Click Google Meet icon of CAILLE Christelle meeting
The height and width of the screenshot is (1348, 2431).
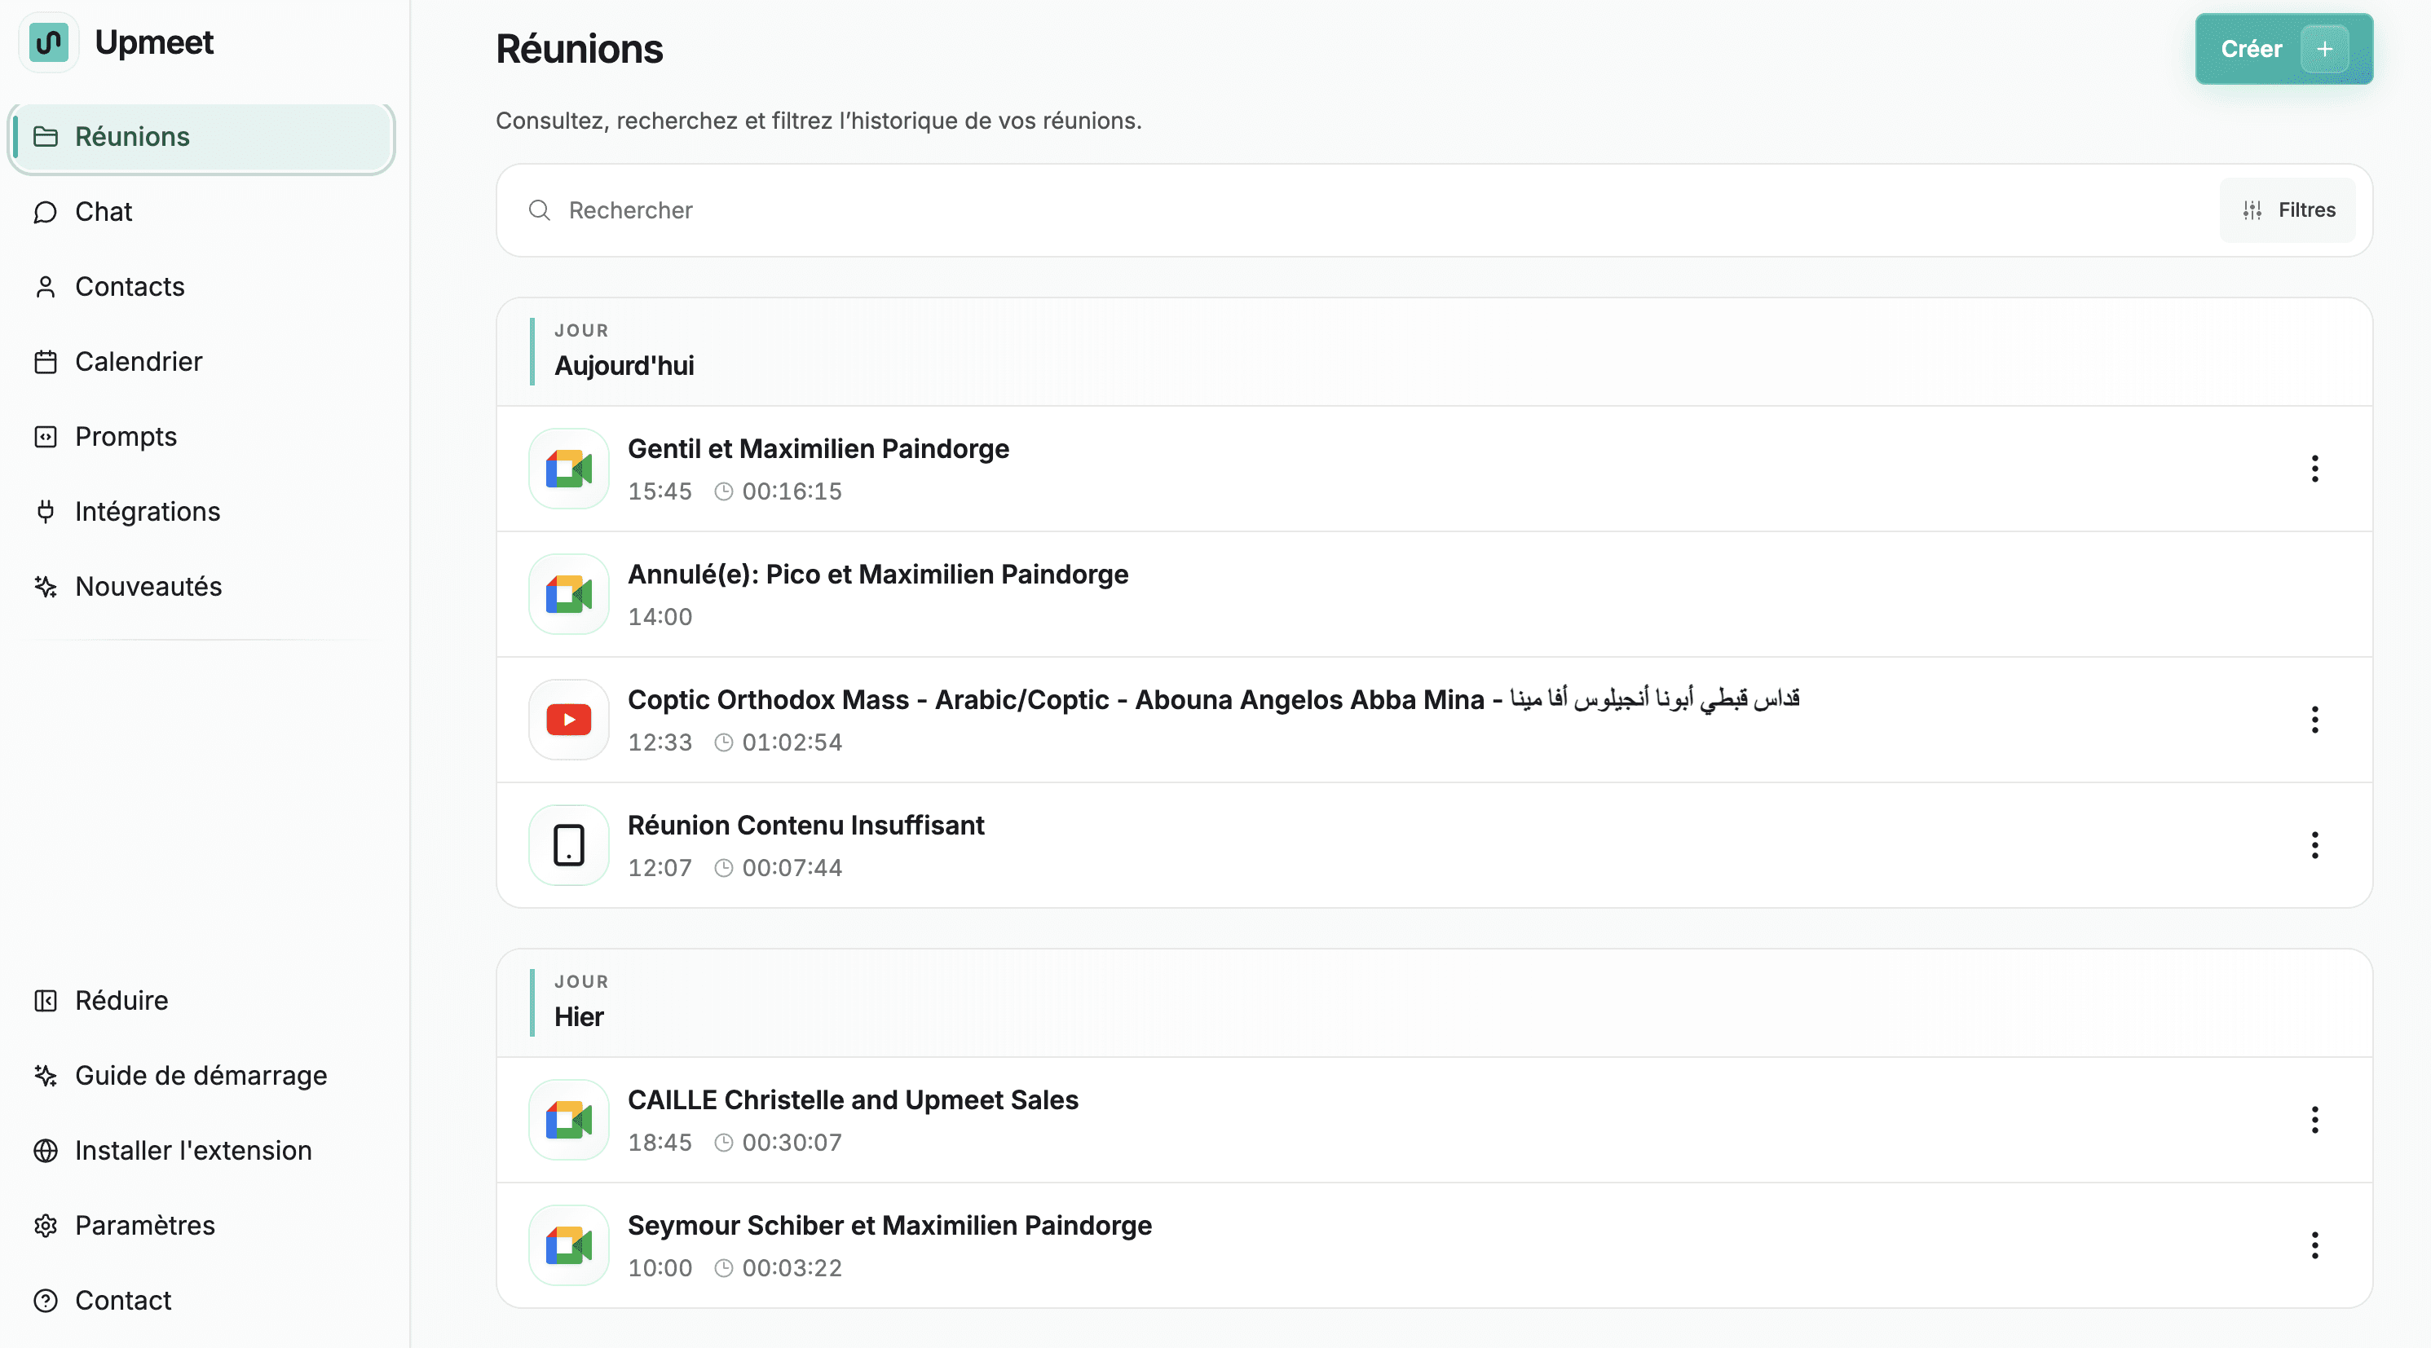(568, 1120)
